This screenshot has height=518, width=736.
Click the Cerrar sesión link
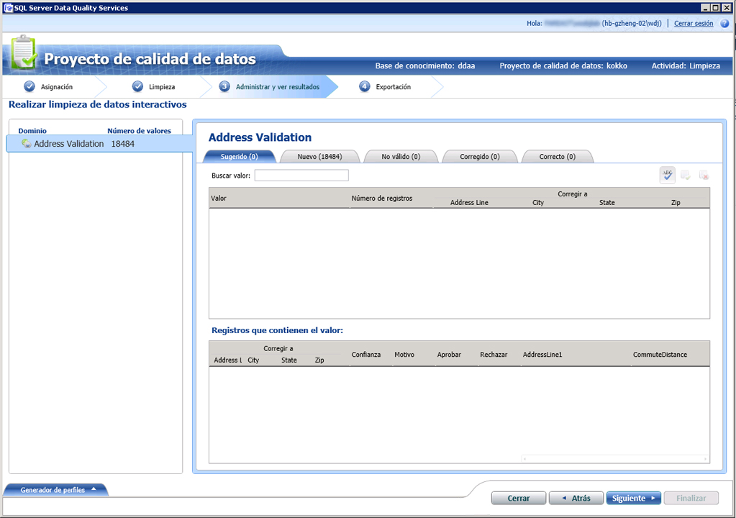693,22
